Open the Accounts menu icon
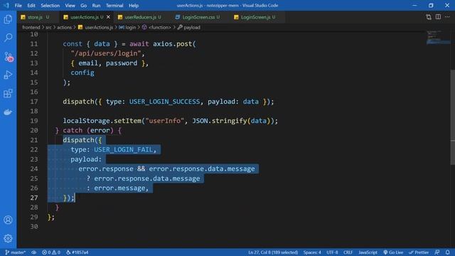The image size is (455, 256). (8, 220)
